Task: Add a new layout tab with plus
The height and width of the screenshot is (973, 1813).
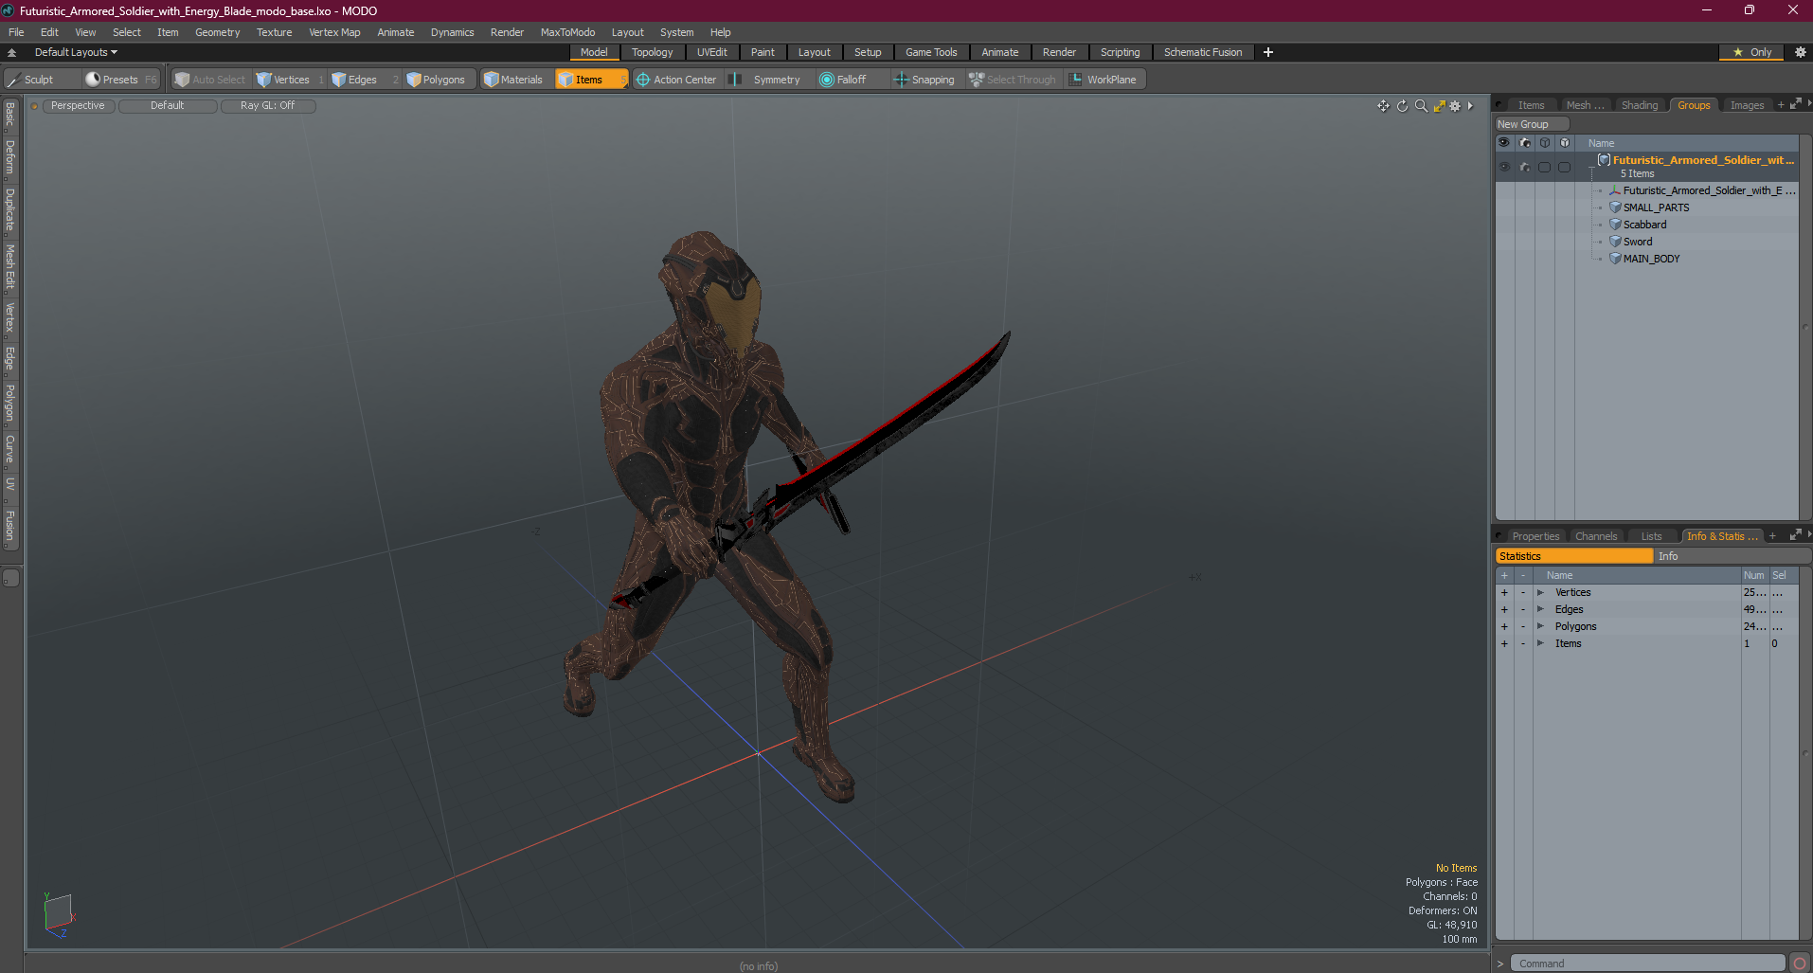Action: tap(1268, 52)
